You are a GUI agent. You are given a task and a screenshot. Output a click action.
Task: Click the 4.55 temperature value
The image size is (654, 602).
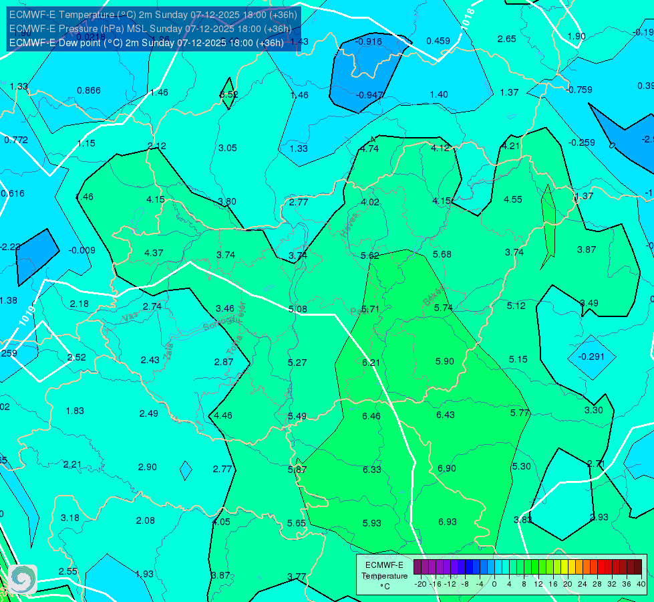tap(513, 200)
